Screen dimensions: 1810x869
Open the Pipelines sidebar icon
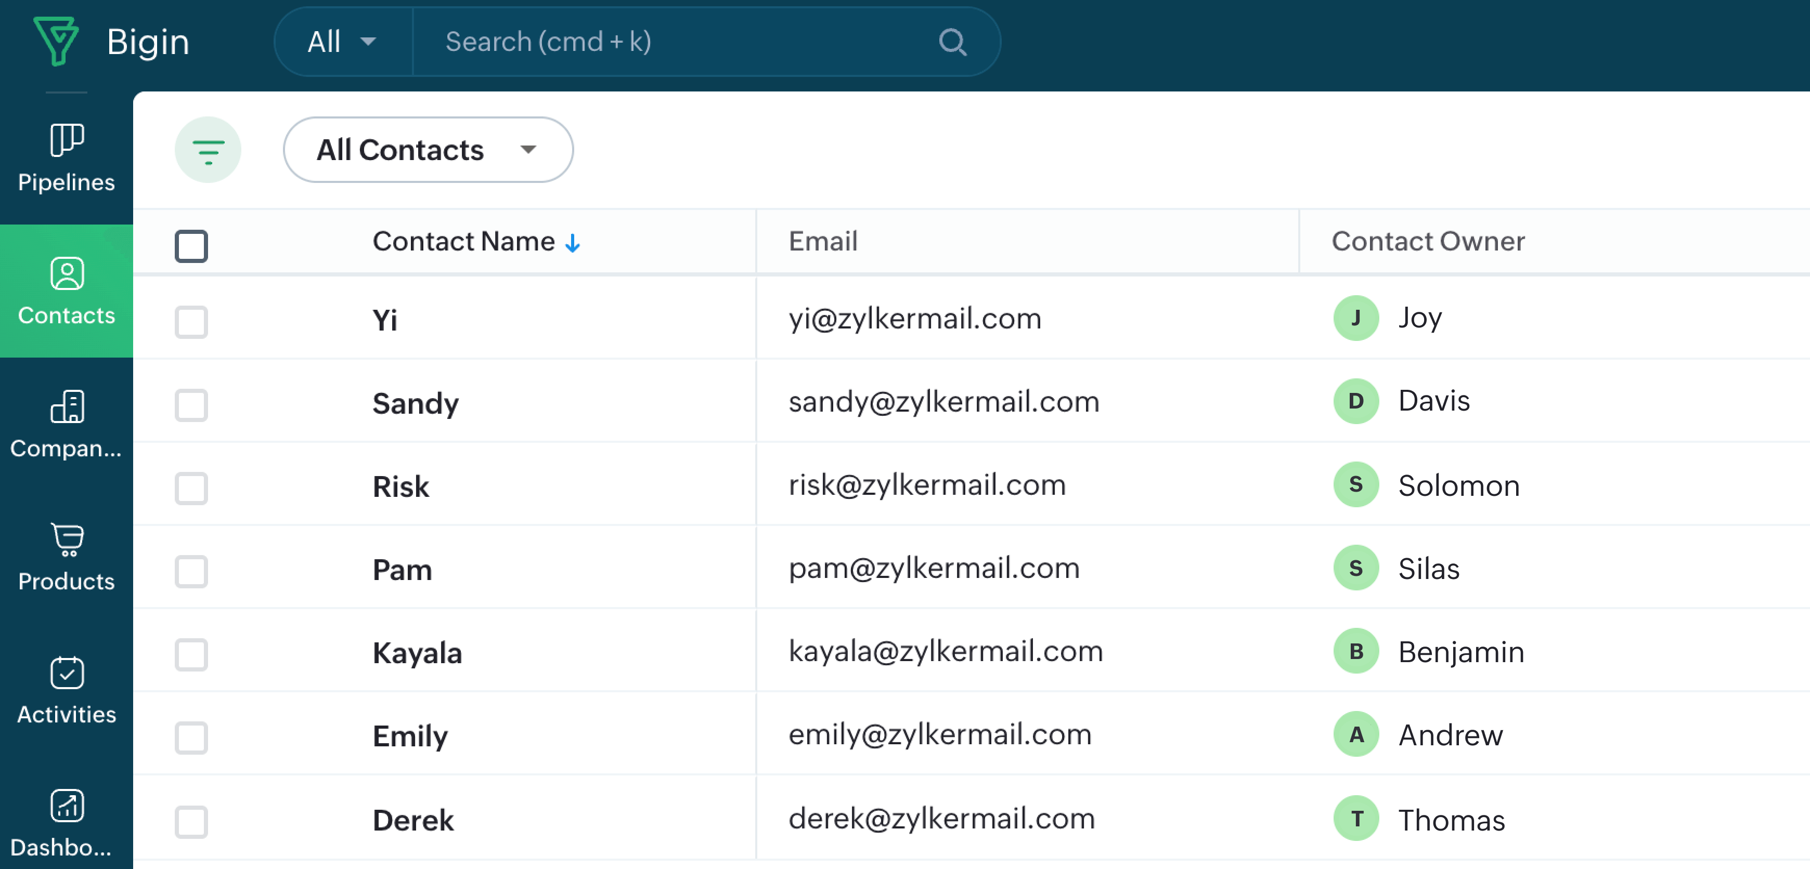(67, 139)
